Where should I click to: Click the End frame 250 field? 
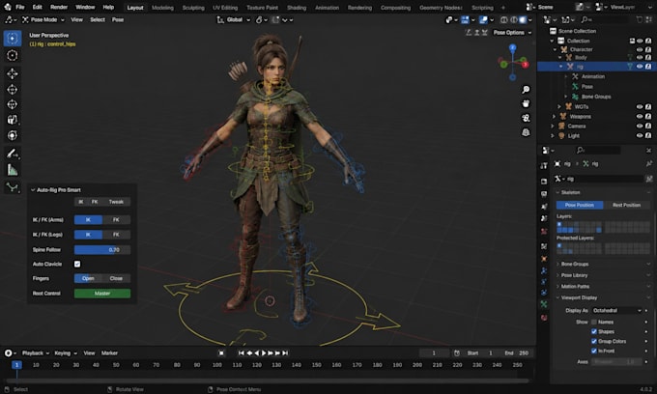(517, 353)
